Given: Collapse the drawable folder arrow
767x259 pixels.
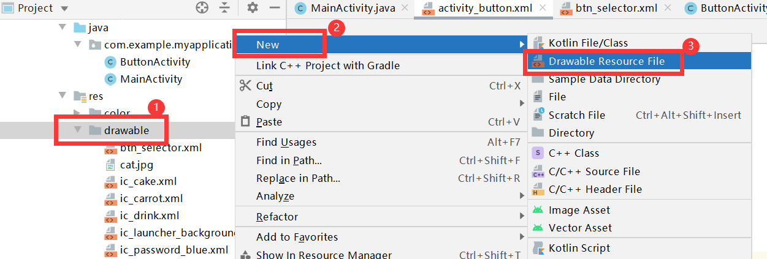Looking at the screenshot, I should (77, 130).
